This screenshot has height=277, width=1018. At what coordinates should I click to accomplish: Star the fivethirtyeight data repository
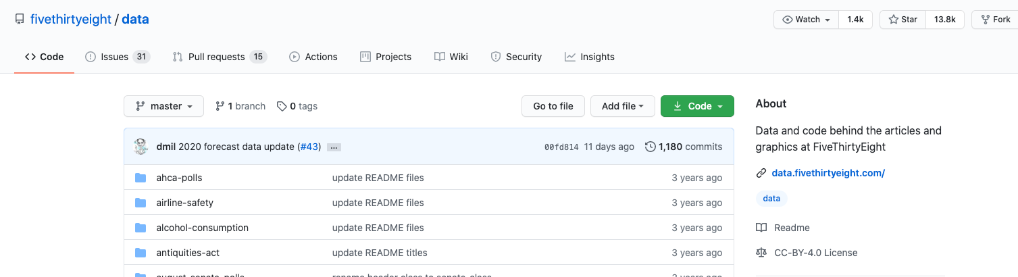point(903,20)
